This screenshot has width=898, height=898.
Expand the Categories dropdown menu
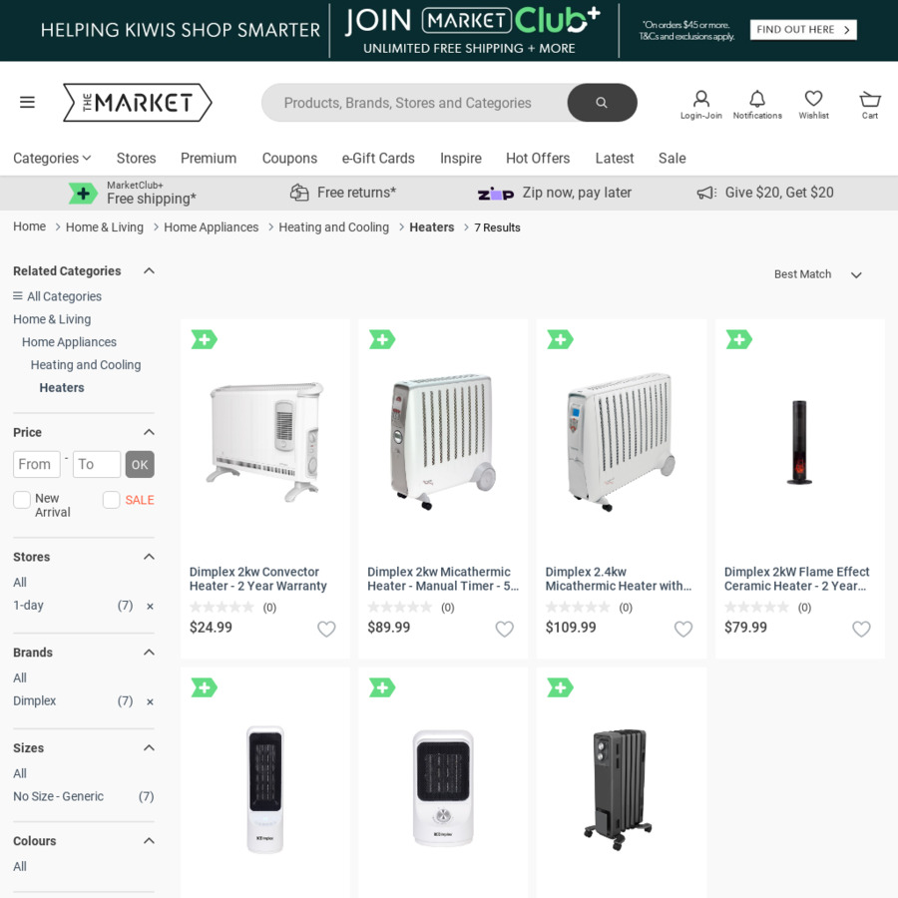[52, 158]
